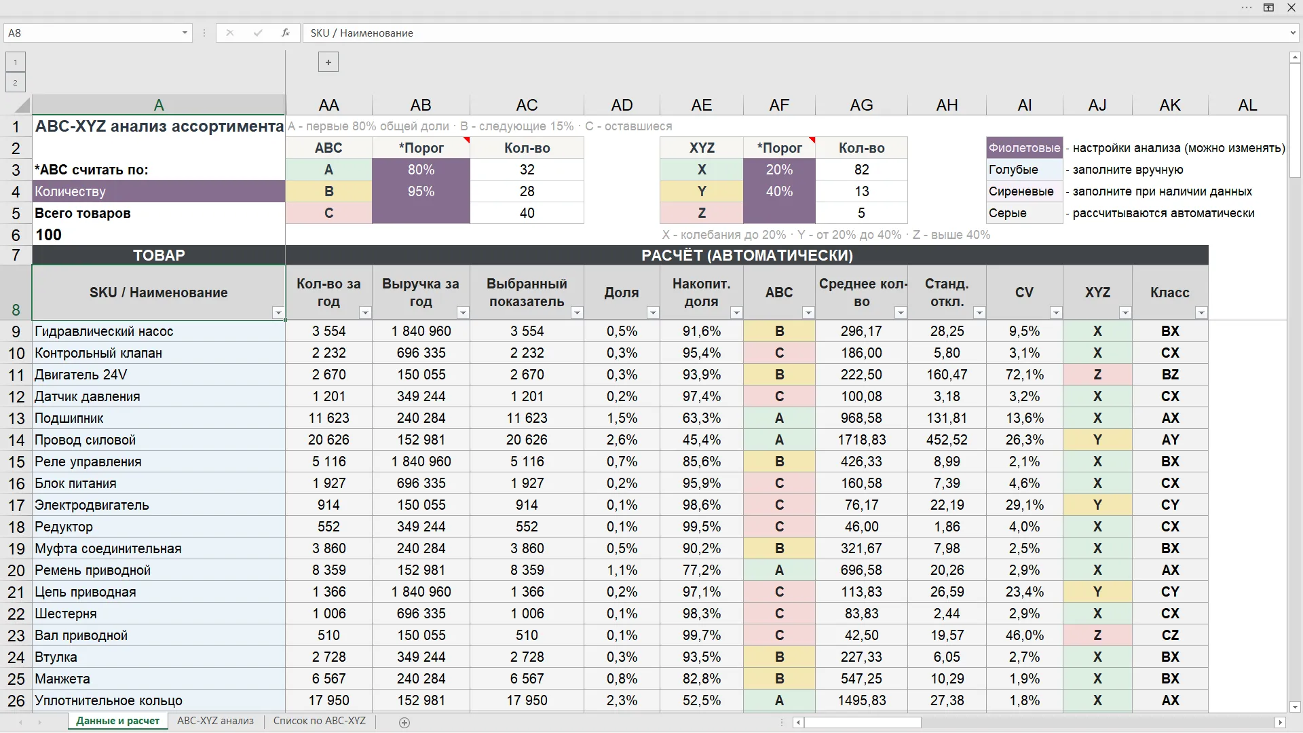
Task: Open Ribbon Display Options icon
Action: (1268, 7)
